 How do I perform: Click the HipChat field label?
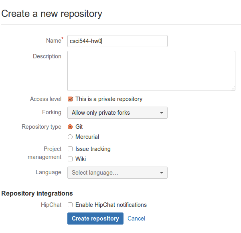point(51,205)
